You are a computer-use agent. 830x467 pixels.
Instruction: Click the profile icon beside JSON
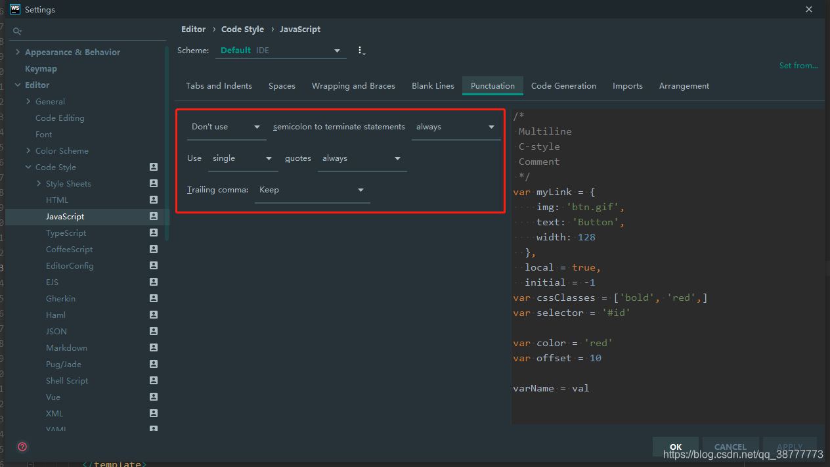(154, 331)
